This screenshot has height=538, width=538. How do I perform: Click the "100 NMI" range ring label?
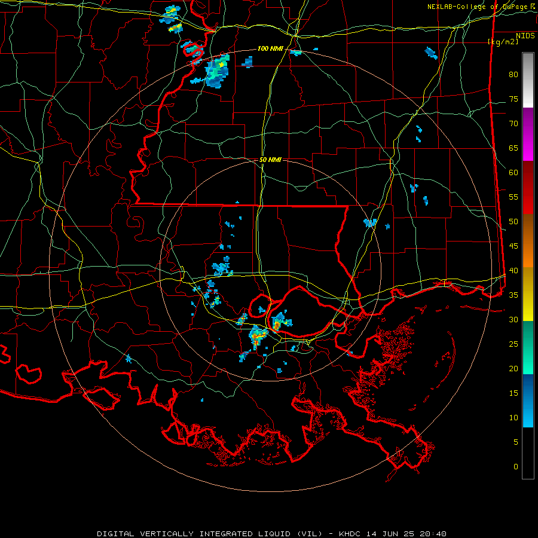point(270,49)
